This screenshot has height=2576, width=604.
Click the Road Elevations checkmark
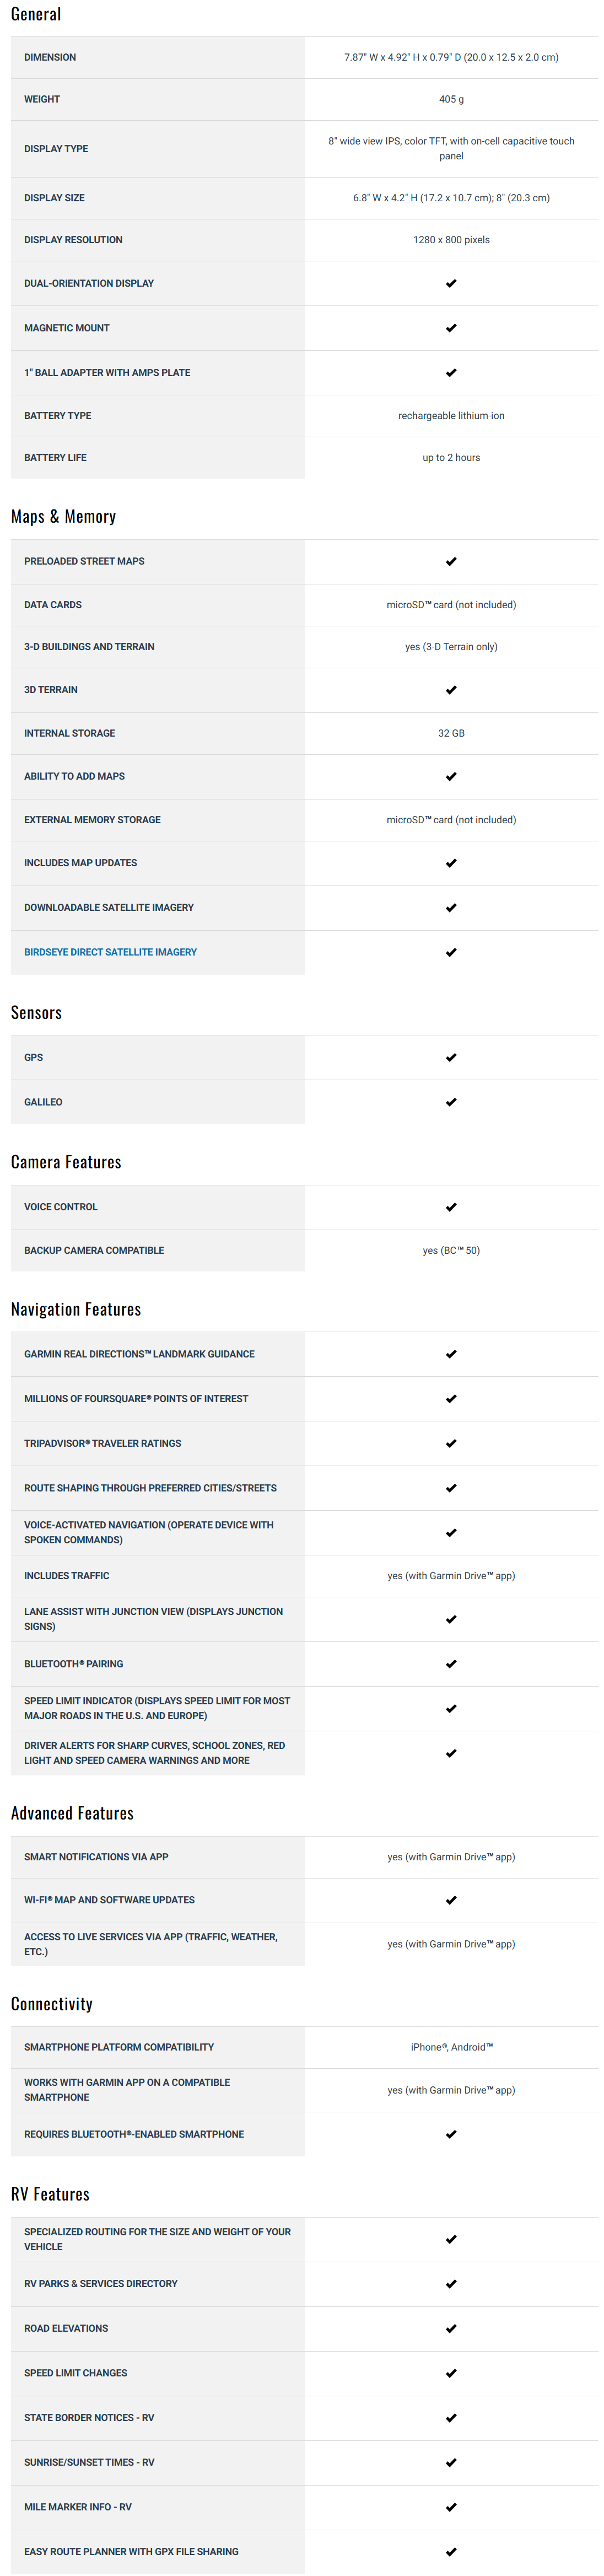click(451, 2328)
